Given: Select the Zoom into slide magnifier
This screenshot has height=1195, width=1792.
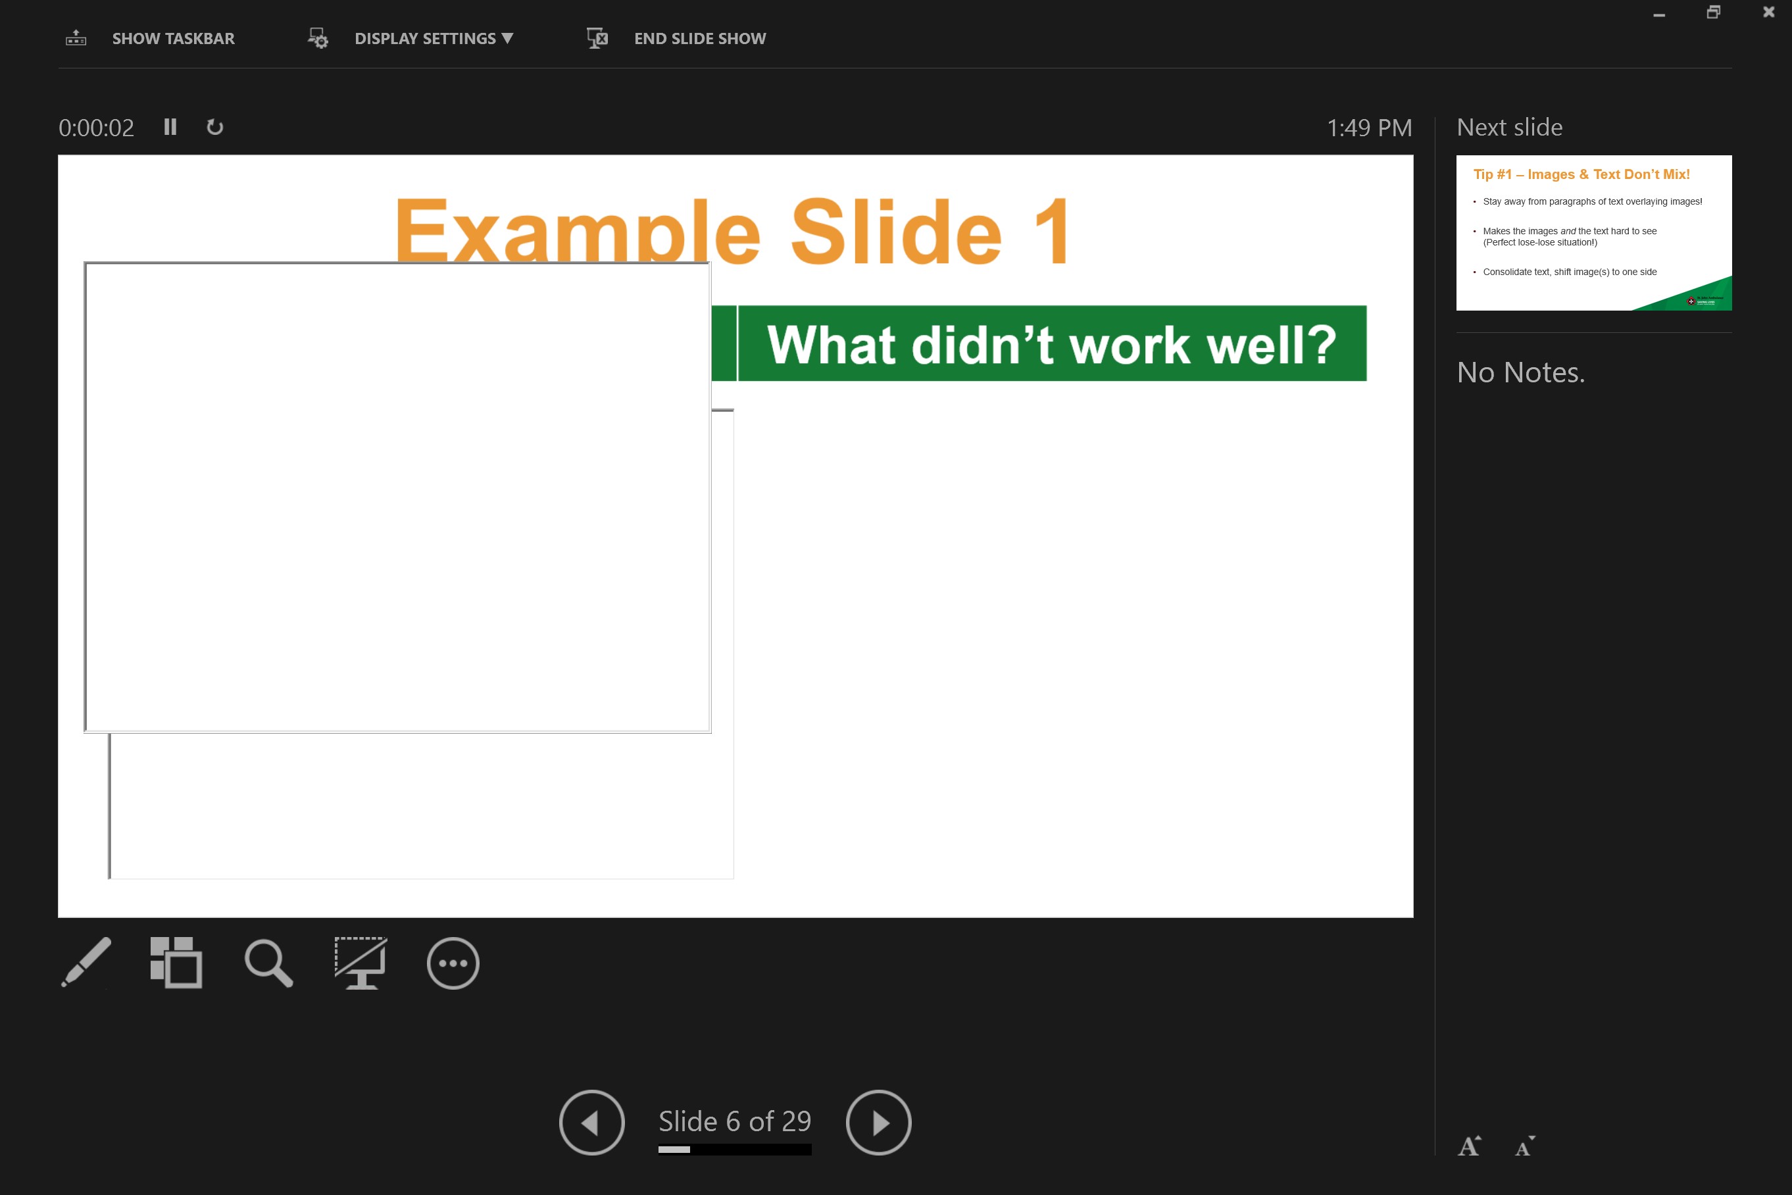Looking at the screenshot, I should point(268,963).
